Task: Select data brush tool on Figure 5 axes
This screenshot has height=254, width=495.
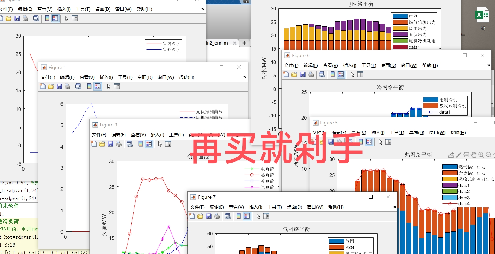Action: coord(458,155)
